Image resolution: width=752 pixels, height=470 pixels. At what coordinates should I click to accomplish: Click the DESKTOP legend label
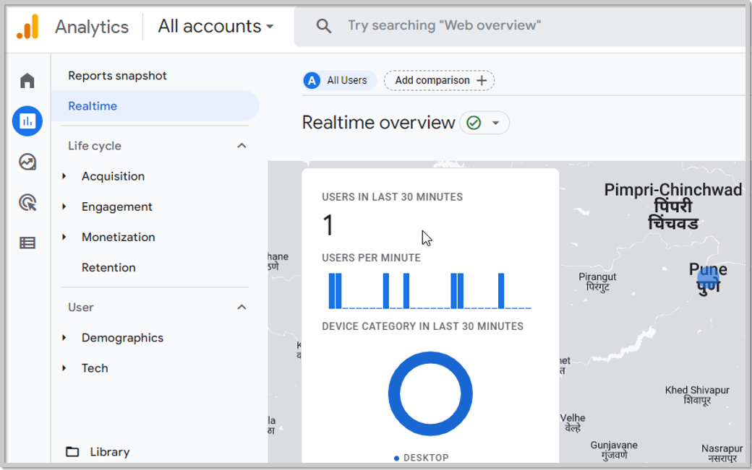point(426,458)
